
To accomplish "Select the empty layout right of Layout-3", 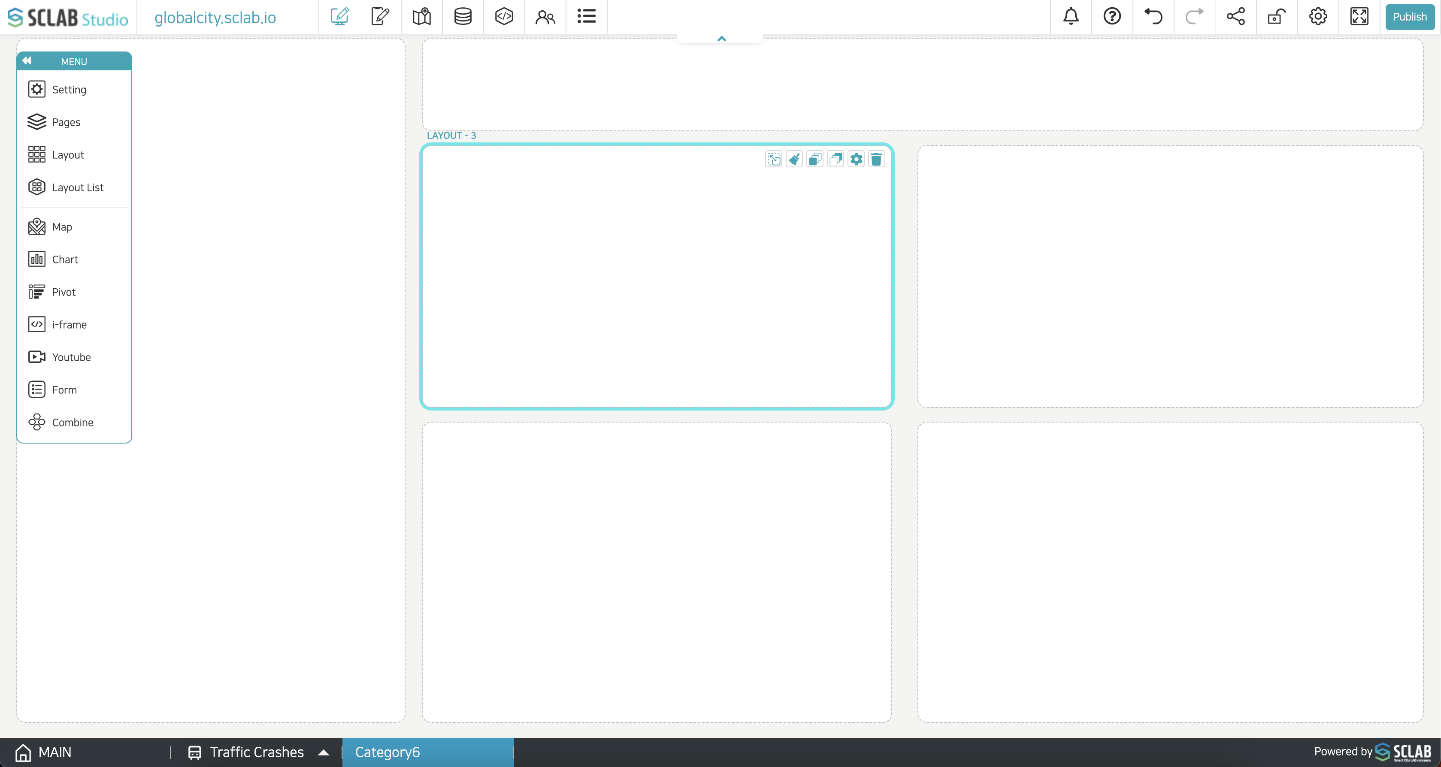I will click(x=1170, y=276).
